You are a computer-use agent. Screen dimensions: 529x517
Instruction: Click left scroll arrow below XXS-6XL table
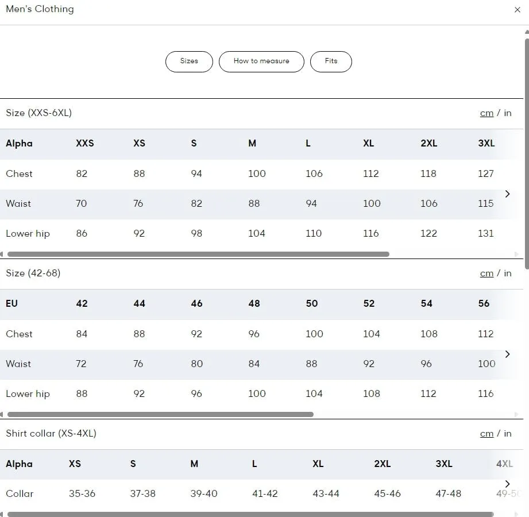2,254
